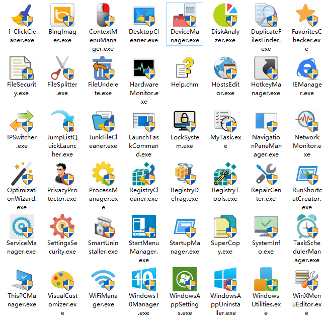The image size is (327, 320).
Task: Select the RegistryCleaner.exe icon
Action: pyautogui.click(x=143, y=174)
